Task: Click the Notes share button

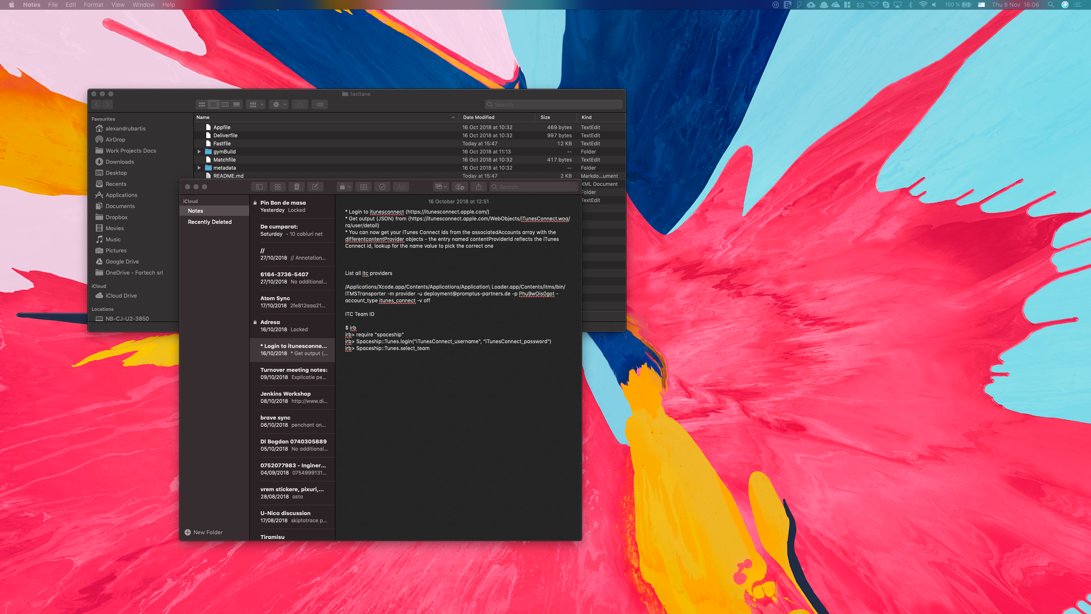Action: tap(479, 187)
